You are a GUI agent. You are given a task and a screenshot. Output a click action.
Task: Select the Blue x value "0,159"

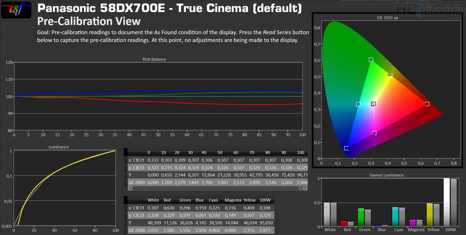click(x=201, y=208)
